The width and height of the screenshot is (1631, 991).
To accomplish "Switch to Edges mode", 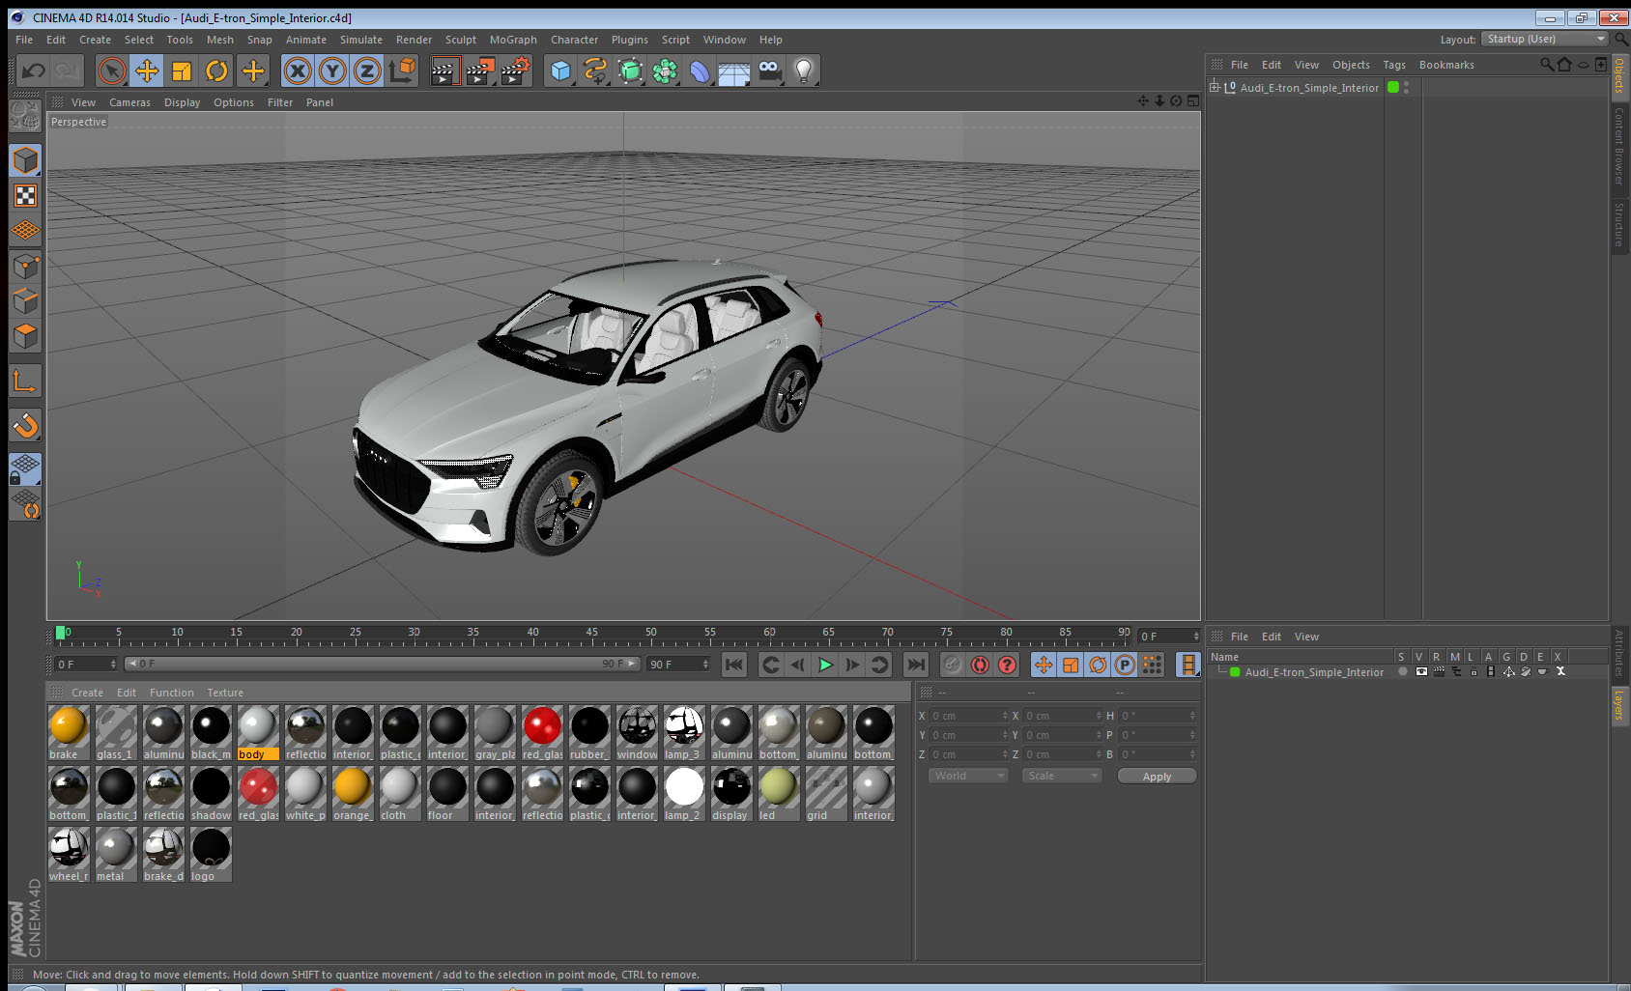I will coord(25,300).
